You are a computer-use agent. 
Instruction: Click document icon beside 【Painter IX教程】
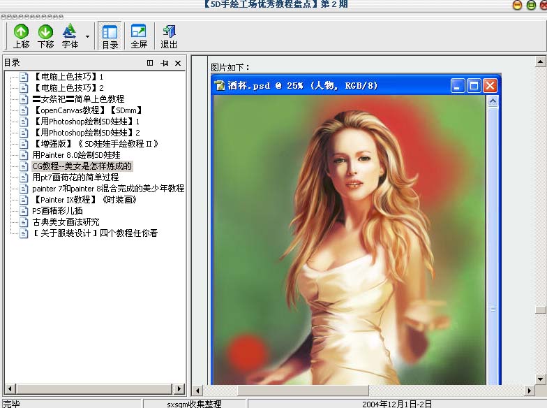[x=24, y=200]
